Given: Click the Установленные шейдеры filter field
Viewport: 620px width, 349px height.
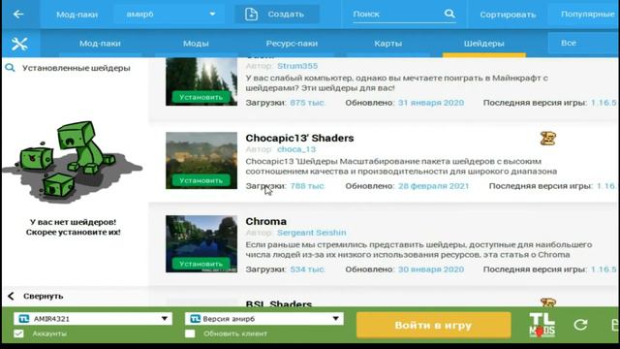Looking at the screenshot, I should click(76, 68).
